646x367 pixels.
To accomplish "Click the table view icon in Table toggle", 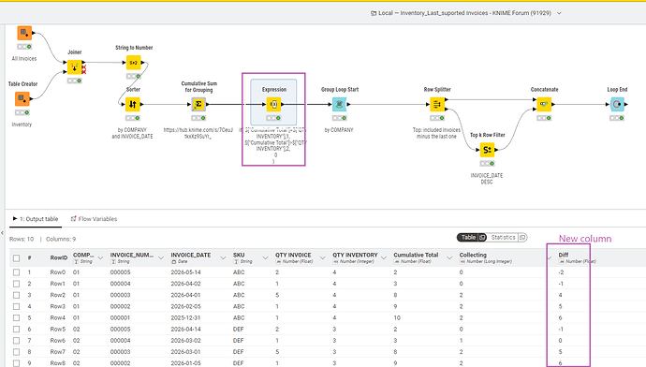I will pos(482,238).
